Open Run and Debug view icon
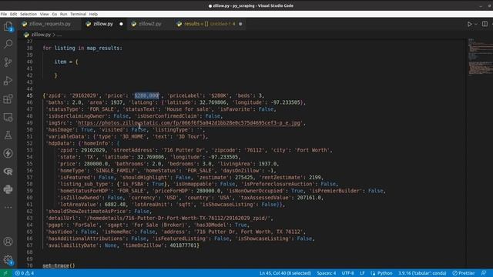Viewport: 493px width, 277px height. (x=8, y=80)
